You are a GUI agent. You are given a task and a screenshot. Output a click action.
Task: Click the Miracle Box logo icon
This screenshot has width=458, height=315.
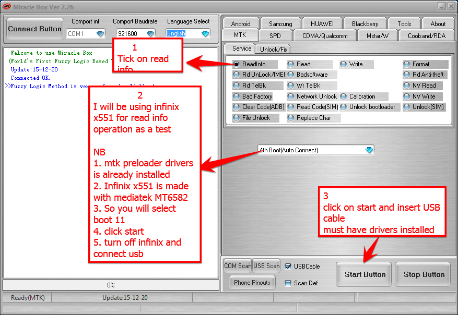pos(7,6)
